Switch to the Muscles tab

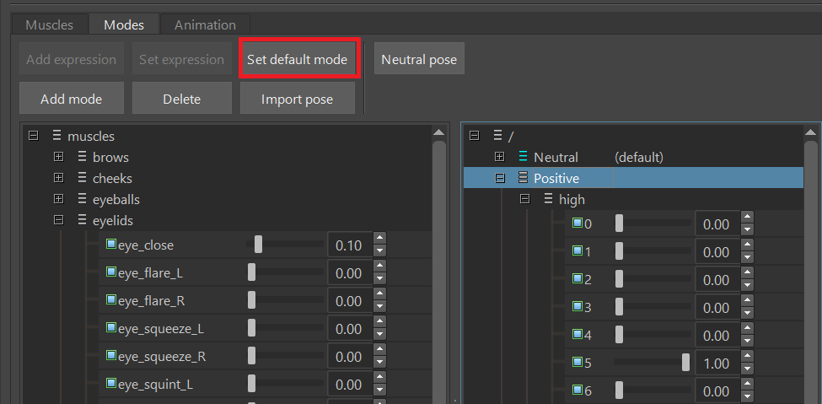[49, 24]
